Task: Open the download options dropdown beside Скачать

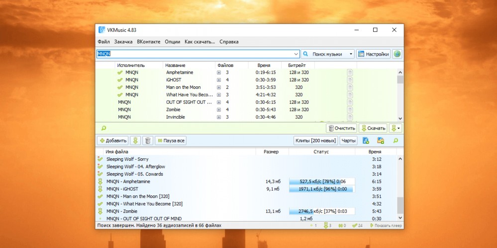Action: (396, 128)
